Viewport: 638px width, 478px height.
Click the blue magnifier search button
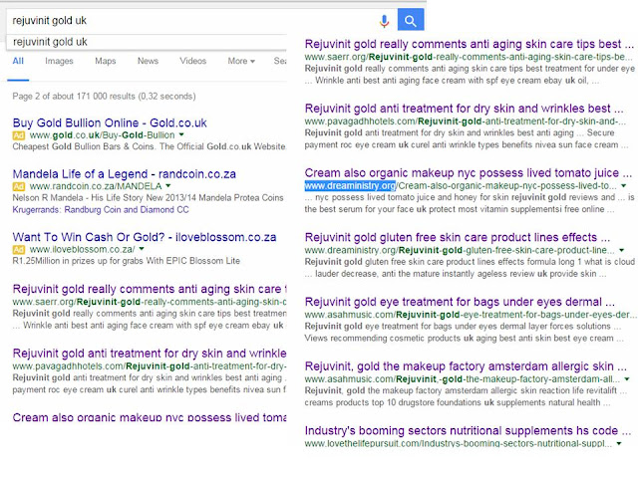411,20
